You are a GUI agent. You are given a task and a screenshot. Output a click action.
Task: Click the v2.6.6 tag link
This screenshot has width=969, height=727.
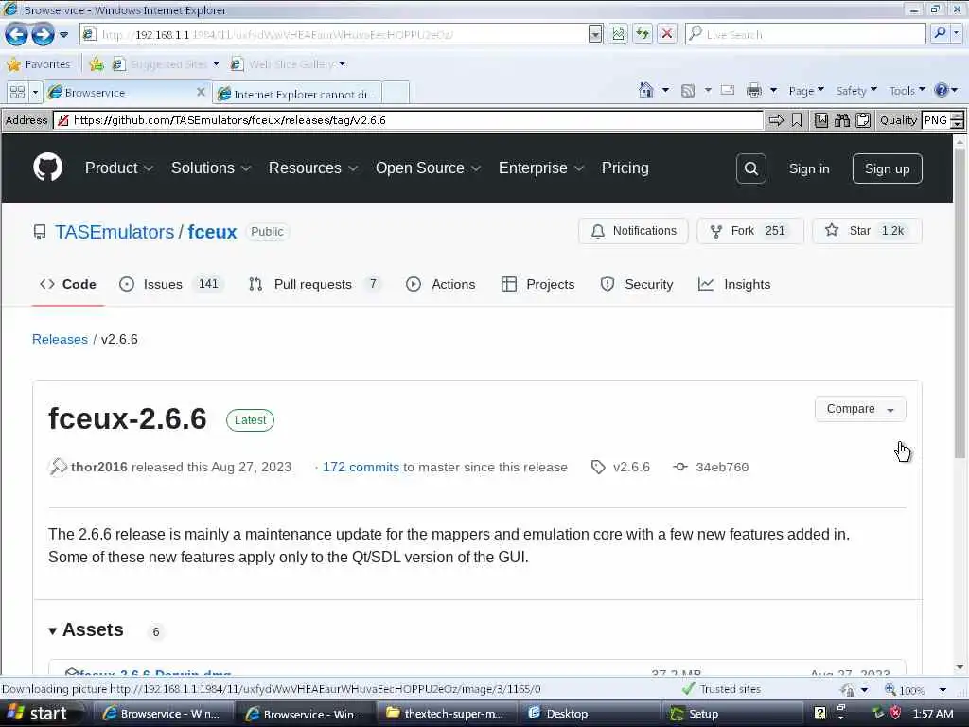point(622,468)
